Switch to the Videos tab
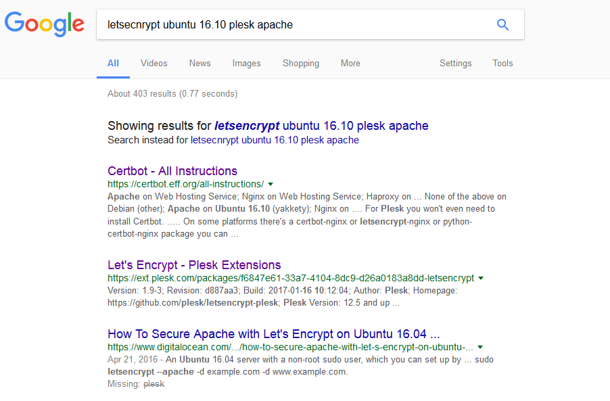Image resolution: width=610 pixels, height=401 pixels. click(154, 63)
